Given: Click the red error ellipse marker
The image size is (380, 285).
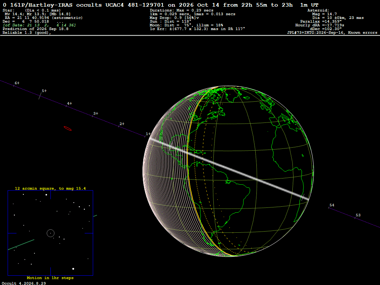Looking at the screenshot, I should pyautogui.click(x=68, y=128).
